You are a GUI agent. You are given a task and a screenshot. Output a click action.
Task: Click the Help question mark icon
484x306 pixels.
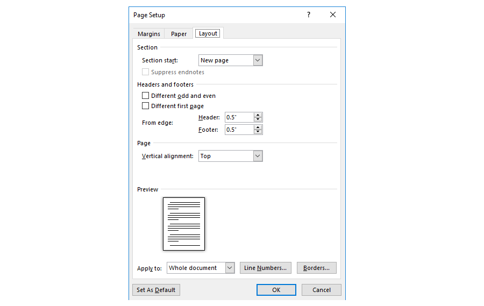[308, 15]
